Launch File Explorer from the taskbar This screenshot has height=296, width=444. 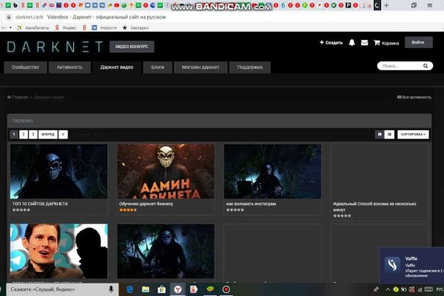pyautogui.click(x=144, y=289)
